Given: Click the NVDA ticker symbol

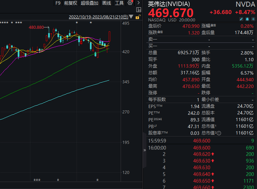Looking at the screenshot, I should (x=245, y=4).
